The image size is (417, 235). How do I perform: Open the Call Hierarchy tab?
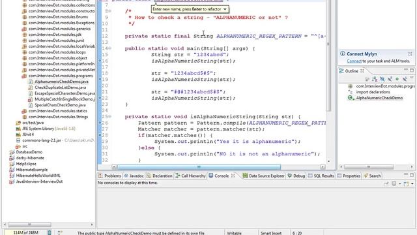click(190, 176)
